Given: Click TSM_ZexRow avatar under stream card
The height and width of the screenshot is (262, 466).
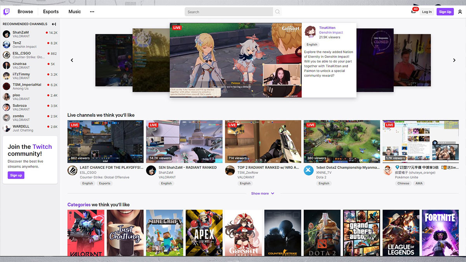Looking at the screenshot, I should click(x=230, y=170).
